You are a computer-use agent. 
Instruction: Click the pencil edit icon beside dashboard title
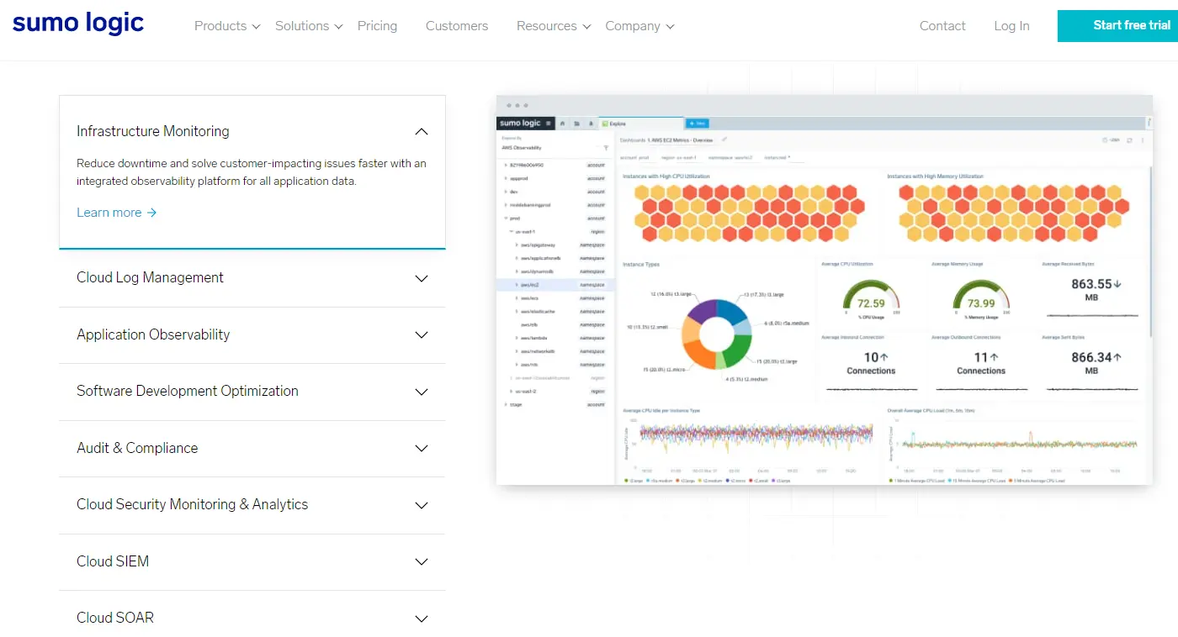[724, 140]
